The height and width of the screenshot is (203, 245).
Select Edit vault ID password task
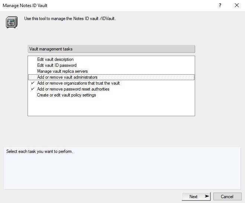57,65
